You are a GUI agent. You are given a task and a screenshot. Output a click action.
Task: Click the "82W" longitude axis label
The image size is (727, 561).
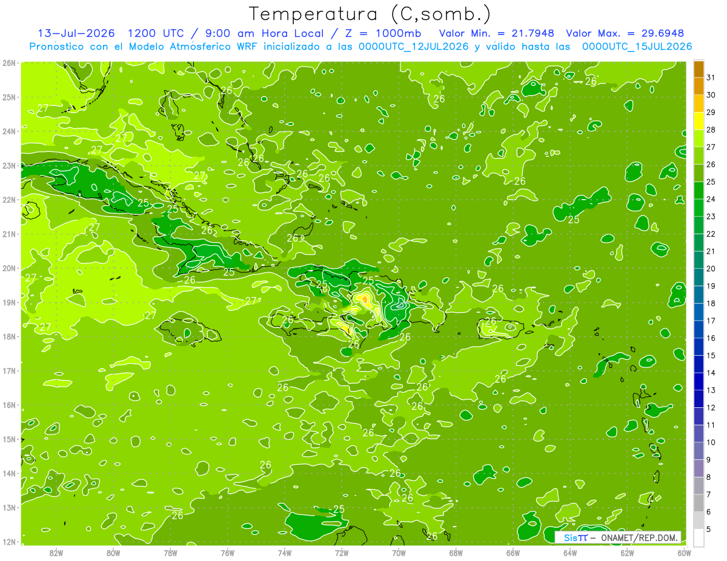pyautogui.click(x=56, y=553)
